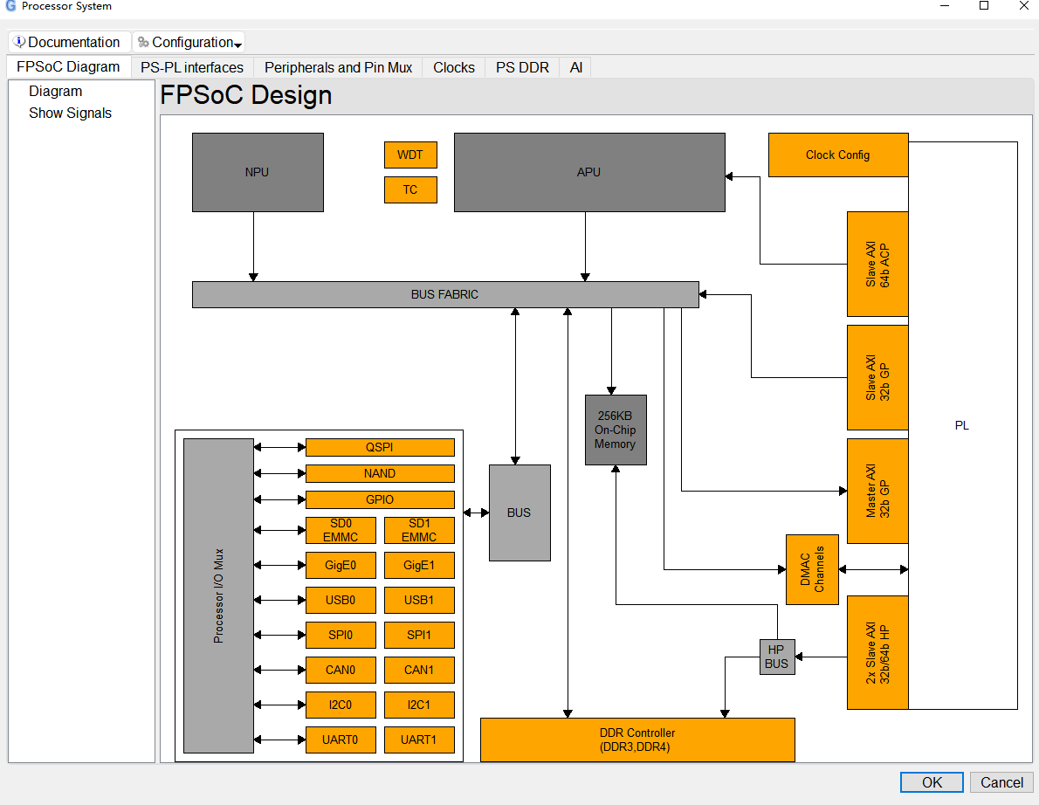Viewport: 1039px width, 805px height.
Task: Open the UART0 block
Action: (341, 740)
